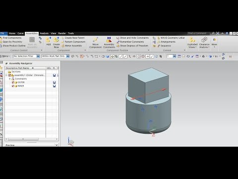The width and height of the screenshot is (238, 179).
Task: Open the Move Component tool
Action: click(95, 43)
